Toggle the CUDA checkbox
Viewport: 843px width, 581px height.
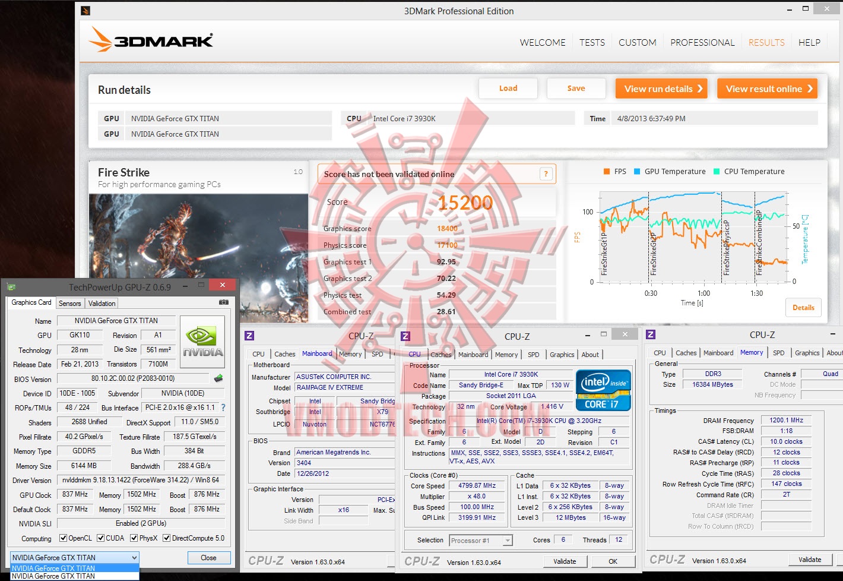tap(100, 538)
